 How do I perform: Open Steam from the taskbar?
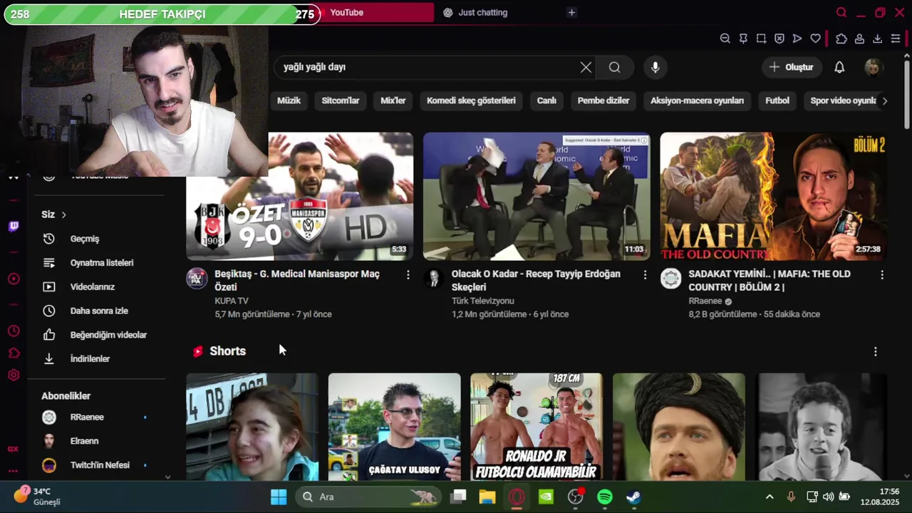point(633,497)
